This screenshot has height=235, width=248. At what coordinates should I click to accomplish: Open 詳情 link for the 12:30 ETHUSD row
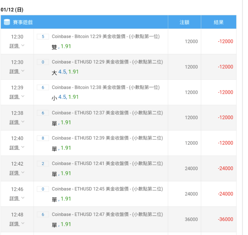click(x=14, y=71)
